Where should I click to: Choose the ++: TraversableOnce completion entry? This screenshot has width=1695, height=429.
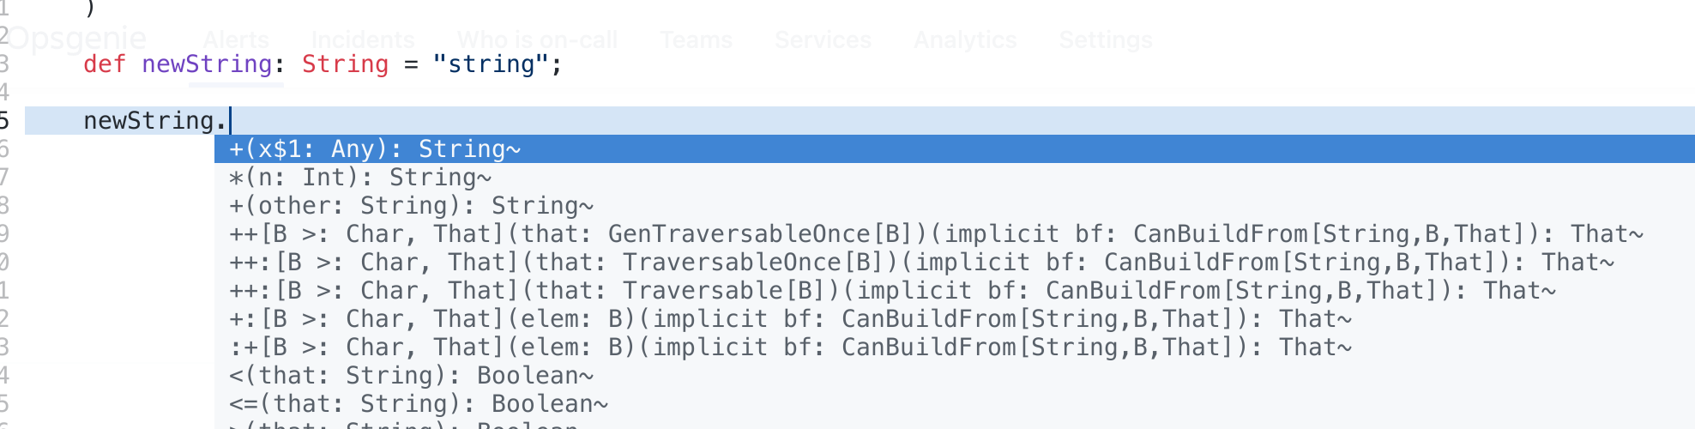pos(954,263)
